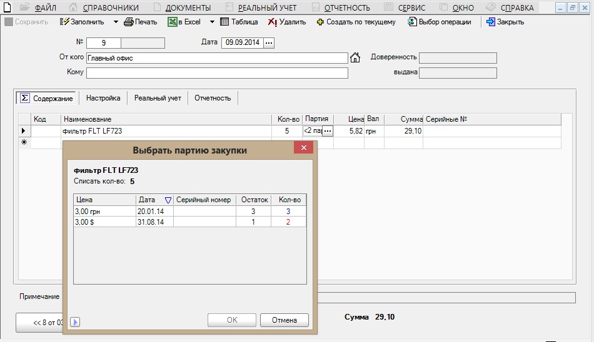
Task: Expand the Заполнить dropdown arrow
Action: coord(116,22)
